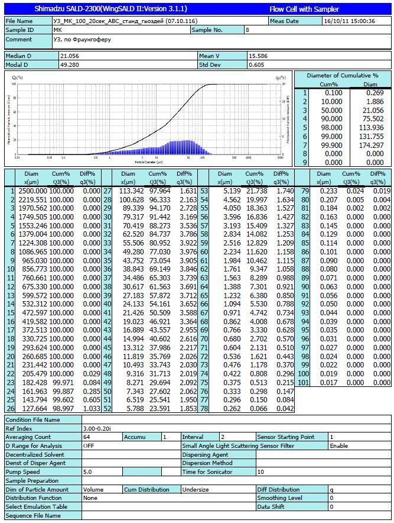Select the diameter value 174.297
394x523 pixels.
tap(372, 145)
